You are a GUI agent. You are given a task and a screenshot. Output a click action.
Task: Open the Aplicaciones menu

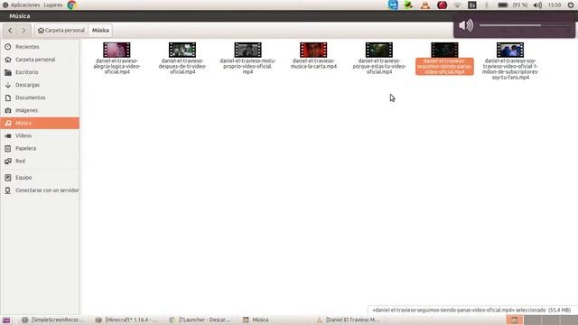25,5
